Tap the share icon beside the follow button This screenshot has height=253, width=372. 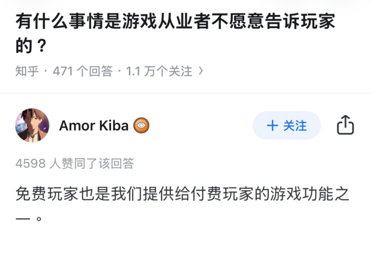pyautogui.click(x=345, y=125)
